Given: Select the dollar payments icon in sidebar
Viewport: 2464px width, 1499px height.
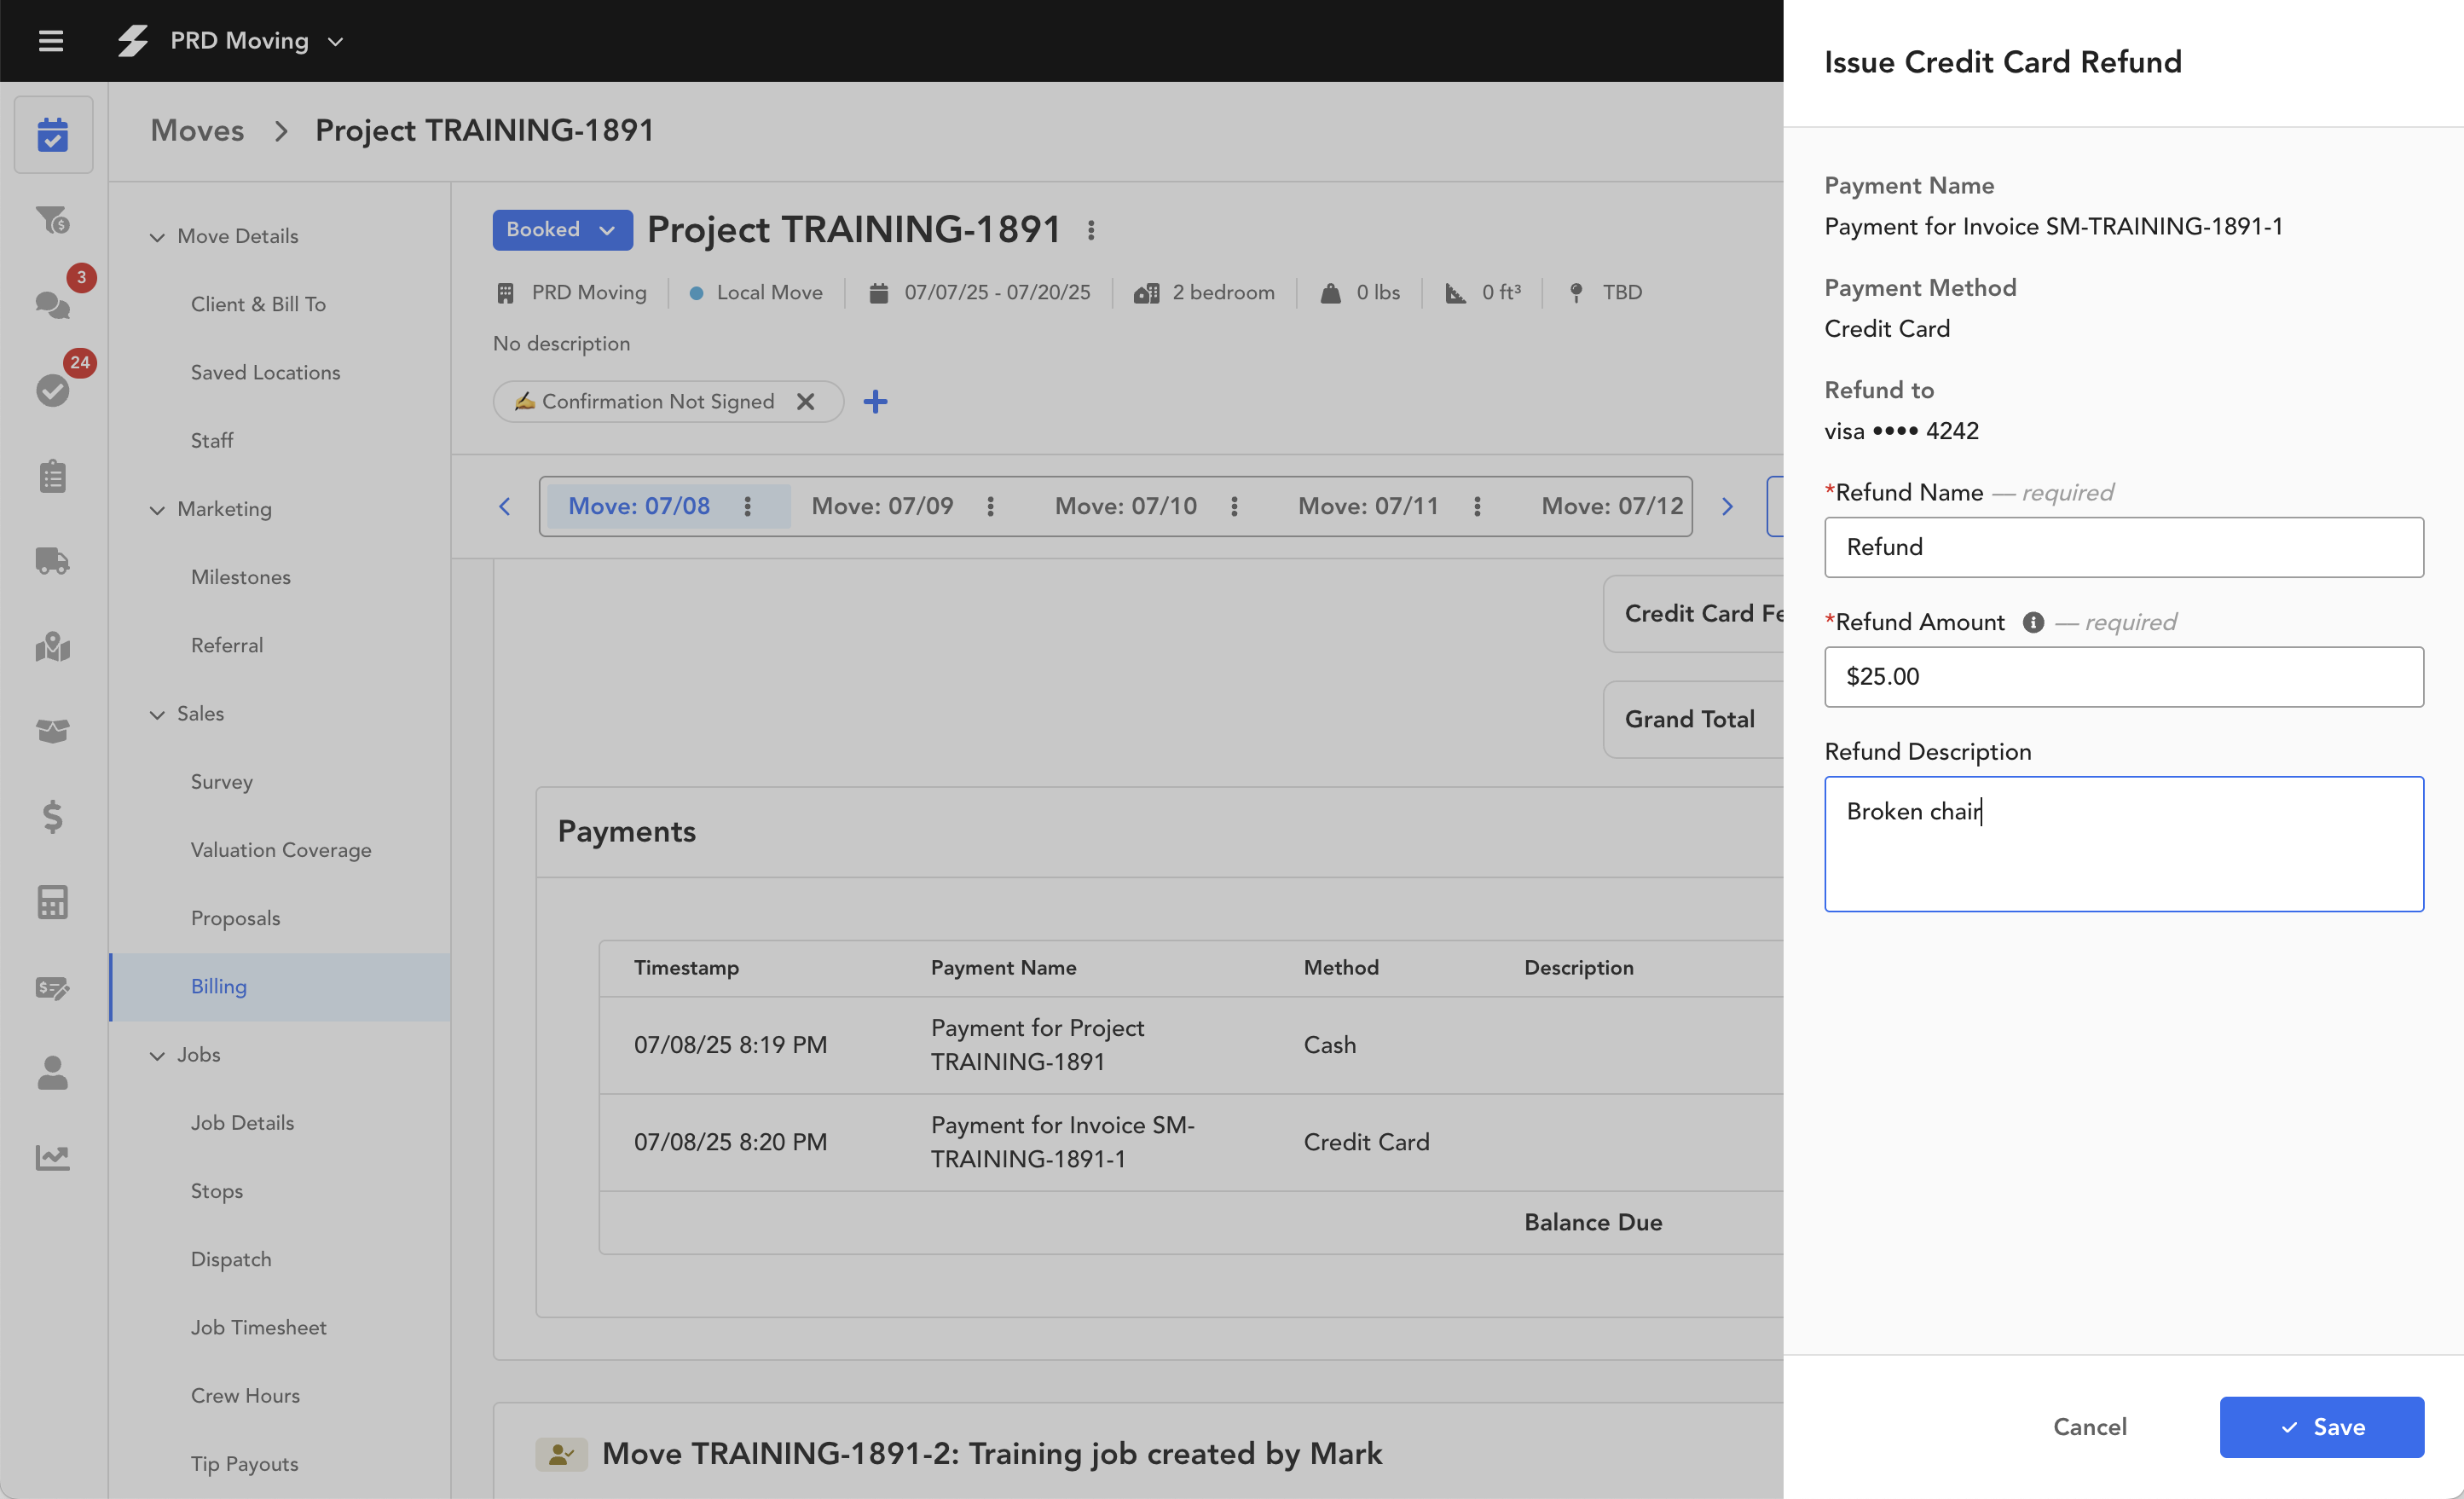Looking at the screenshot, I should [x=53, y=818].
